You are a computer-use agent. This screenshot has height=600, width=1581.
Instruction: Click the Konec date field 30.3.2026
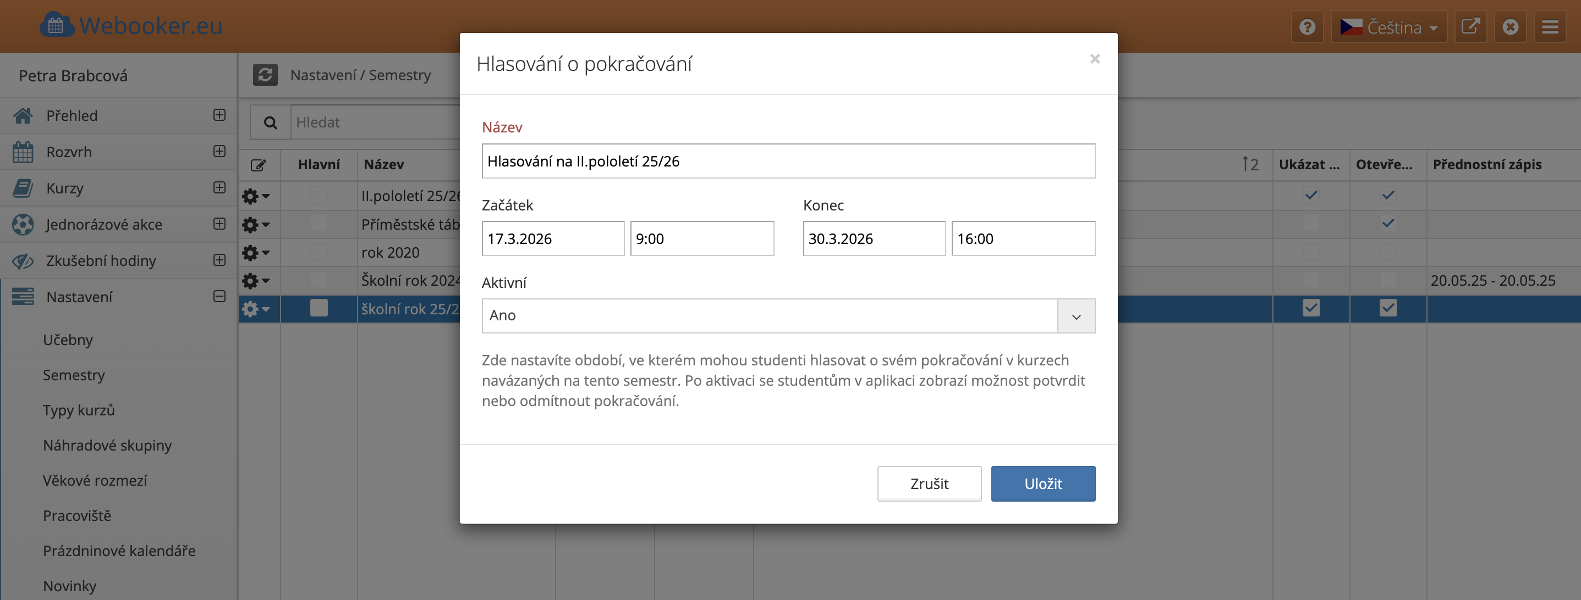874,238
